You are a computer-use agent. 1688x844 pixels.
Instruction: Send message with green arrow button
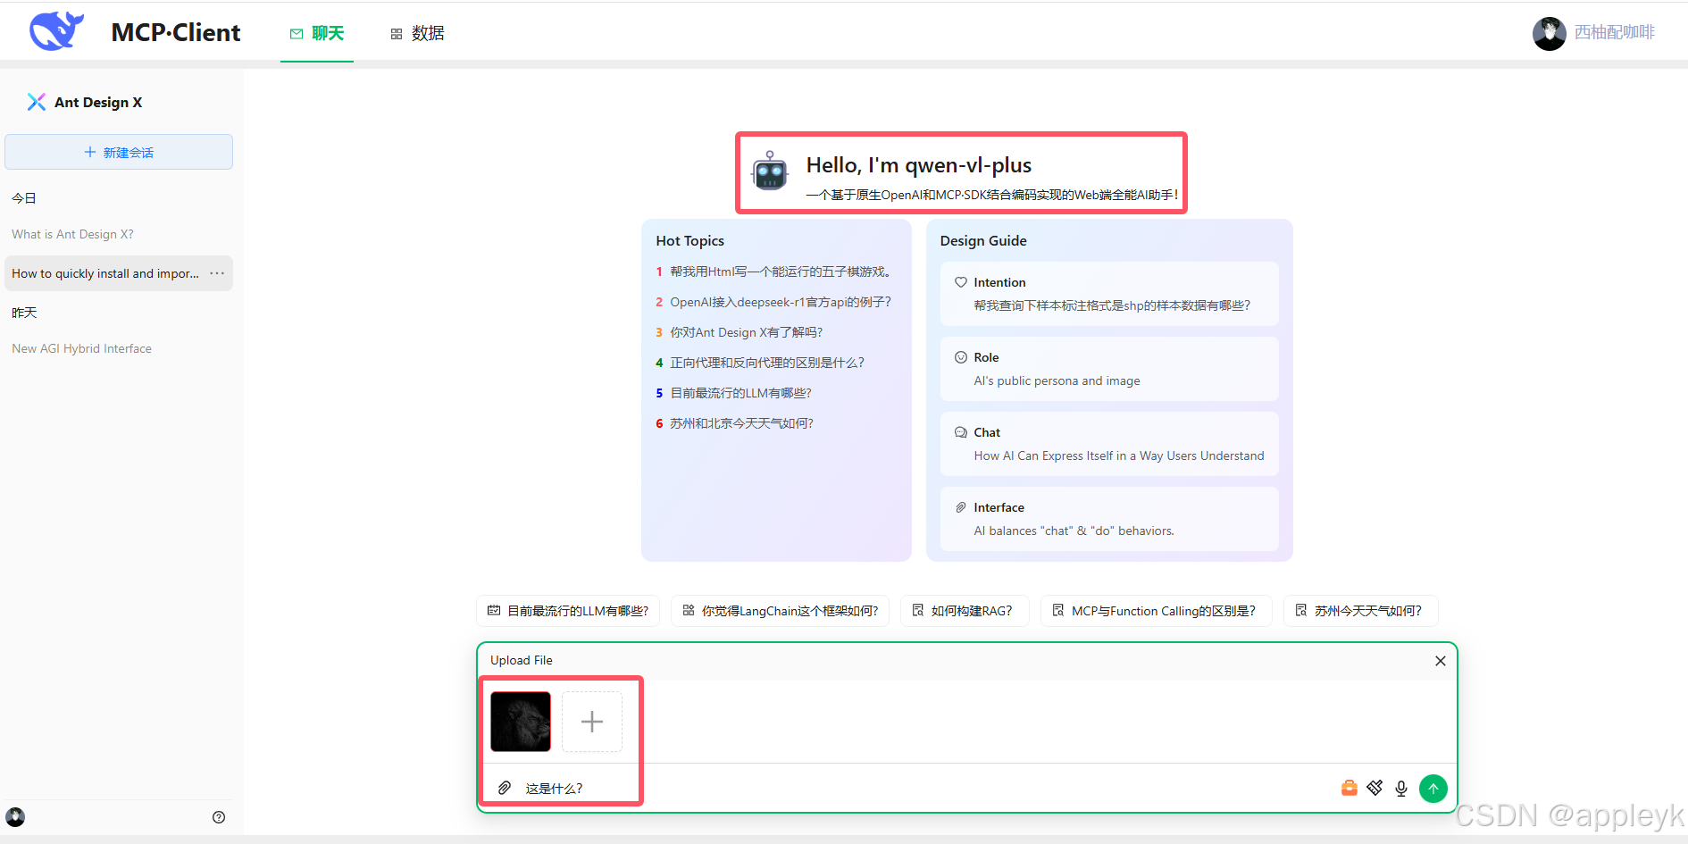point(1433,789)
